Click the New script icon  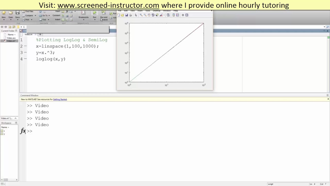point(4,13)
